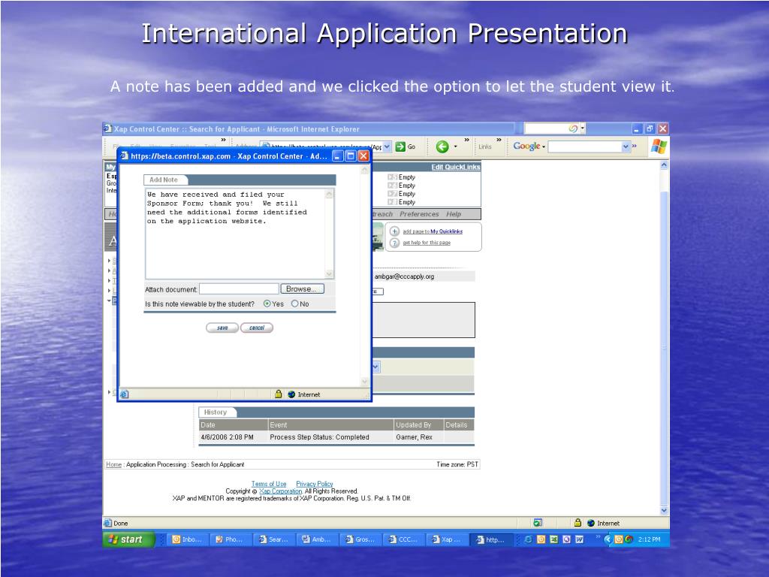Click add page to My Quicklinks link
Image resolution: width=769 pixels, height=577 pixels.
coord(433,231)
